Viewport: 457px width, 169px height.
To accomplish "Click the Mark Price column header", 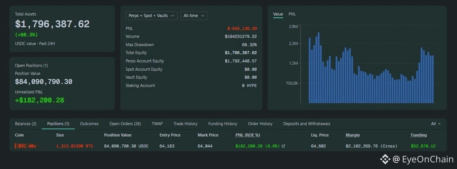I will (208, 135).
